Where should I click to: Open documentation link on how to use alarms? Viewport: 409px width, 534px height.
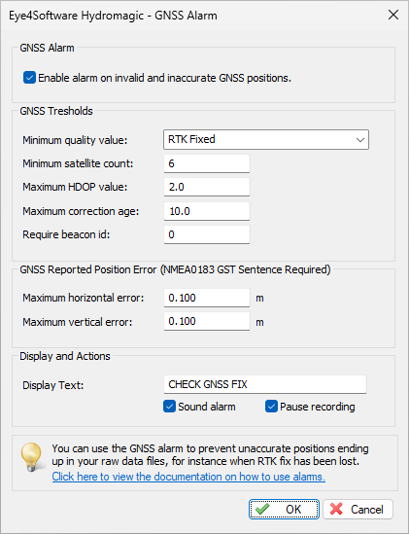(x=188, y=477)
